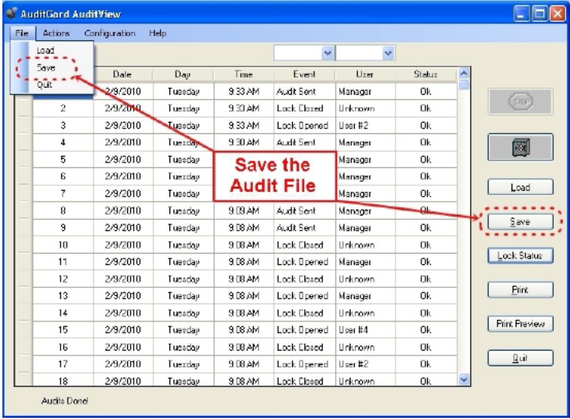
Task: Open the Configuration menu
Action: (x=110, y=33)
